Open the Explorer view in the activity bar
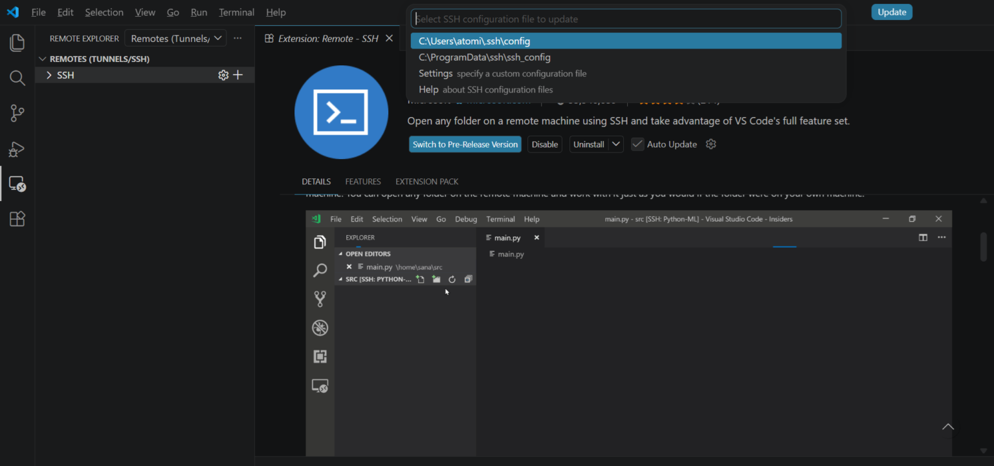Viewport: 994px width, 466px height. click(x=17, y=43)
